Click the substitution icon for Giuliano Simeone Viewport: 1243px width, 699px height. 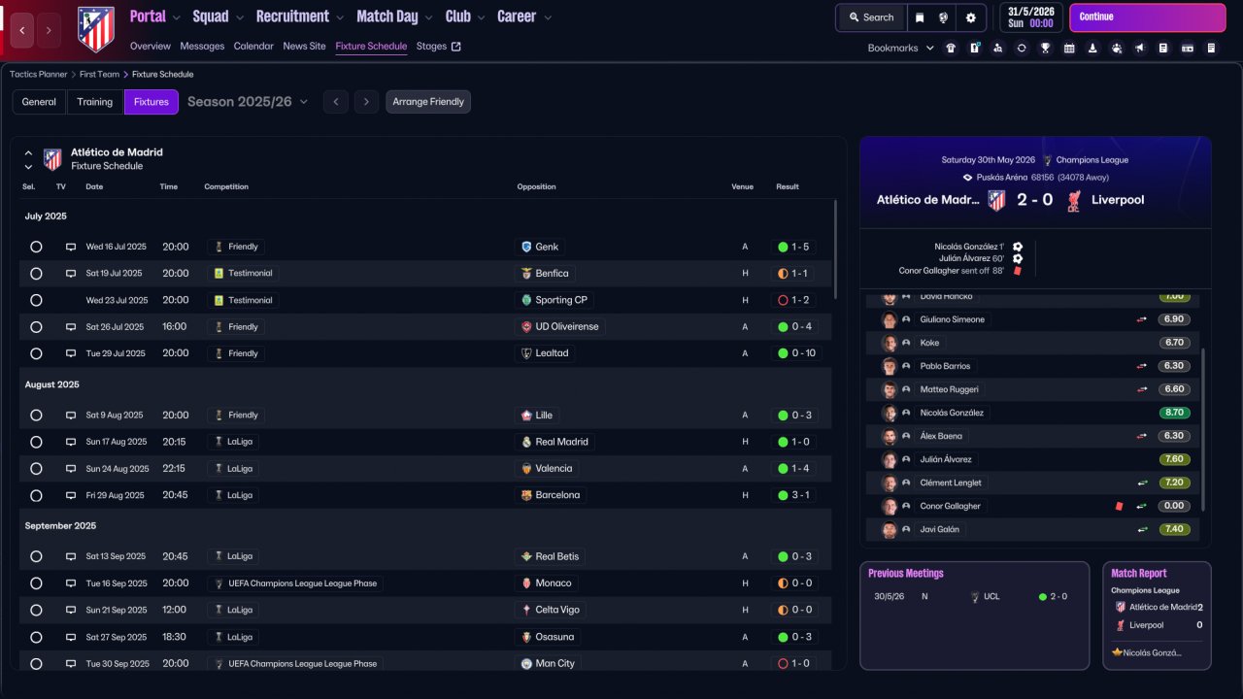[1143, 319]
